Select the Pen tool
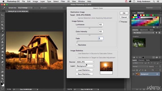 point(2,62)
